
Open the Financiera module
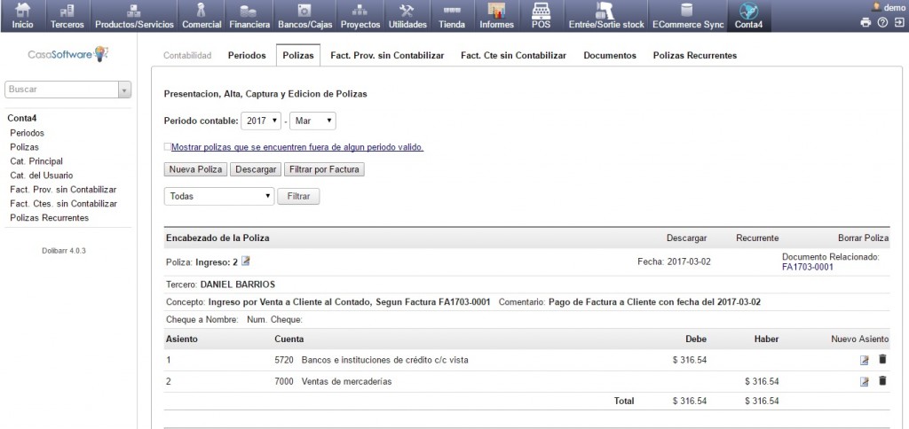[249, 16]
